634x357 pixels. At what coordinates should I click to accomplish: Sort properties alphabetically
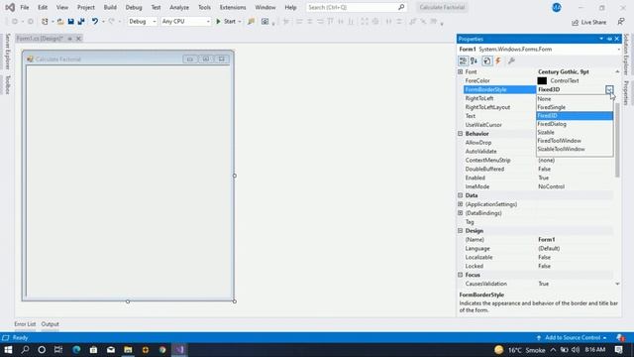click(474, 61)
